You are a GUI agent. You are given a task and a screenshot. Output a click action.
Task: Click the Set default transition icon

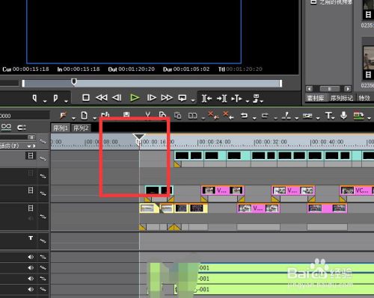click(307, 116)
